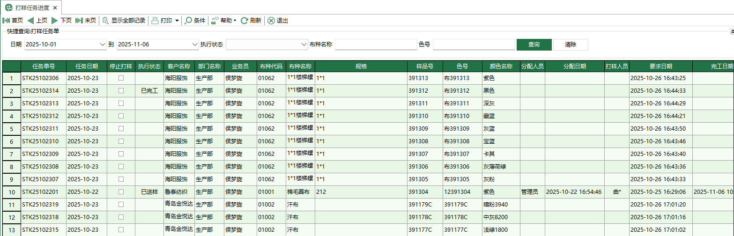Tick 停止打样 checkbox for STK25102314
Screen dimensions: 734x236
tap(121, 91)
